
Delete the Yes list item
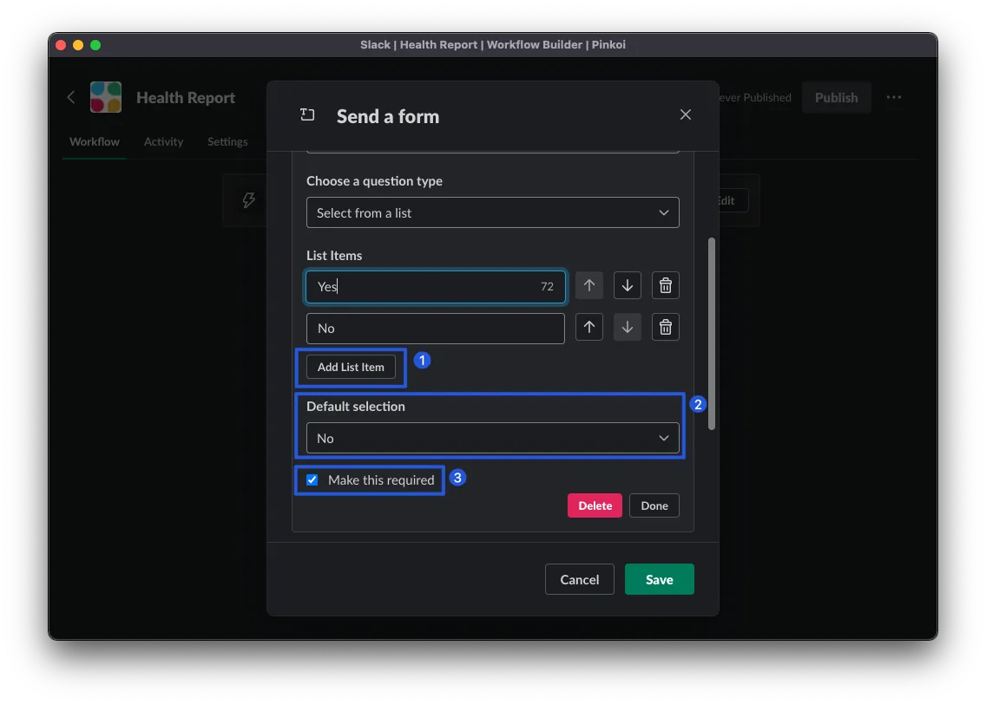pos(666,286)
